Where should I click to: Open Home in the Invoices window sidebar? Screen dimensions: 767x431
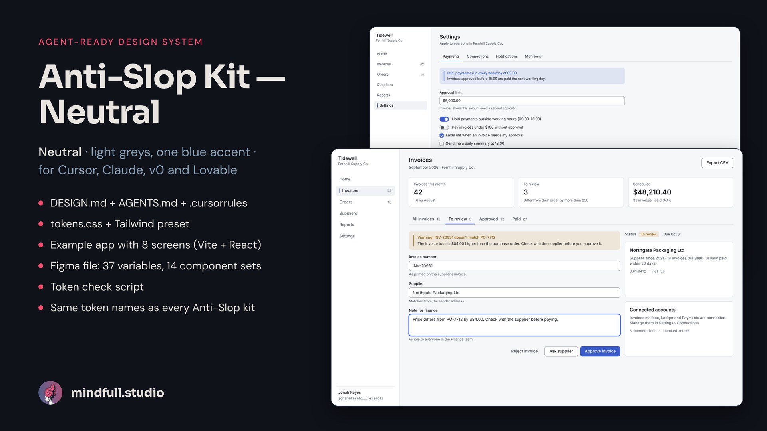(x=365, y=179)
